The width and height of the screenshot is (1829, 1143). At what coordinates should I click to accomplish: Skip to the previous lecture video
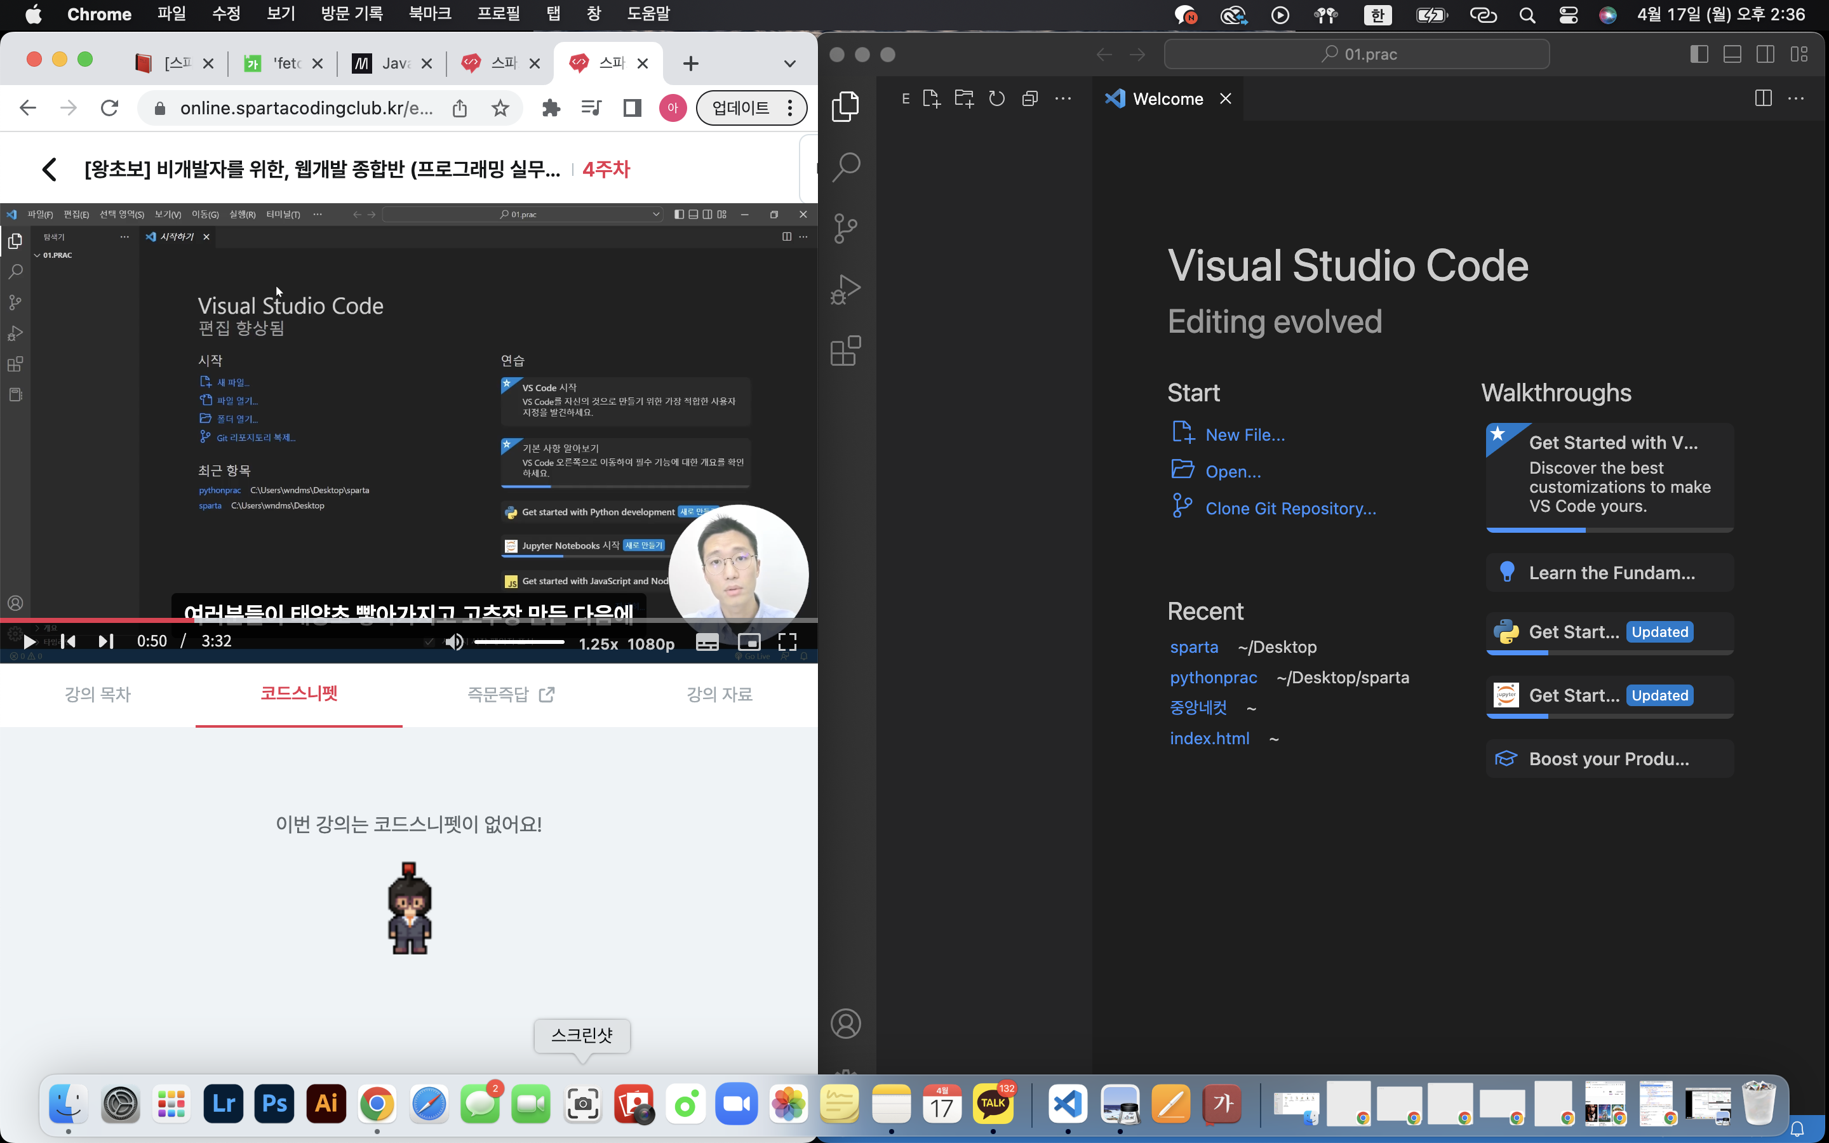tap(68, 642)
